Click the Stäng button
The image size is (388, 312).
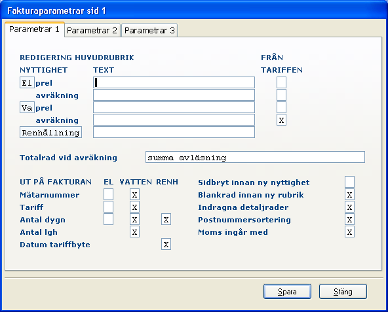point(343,292)
